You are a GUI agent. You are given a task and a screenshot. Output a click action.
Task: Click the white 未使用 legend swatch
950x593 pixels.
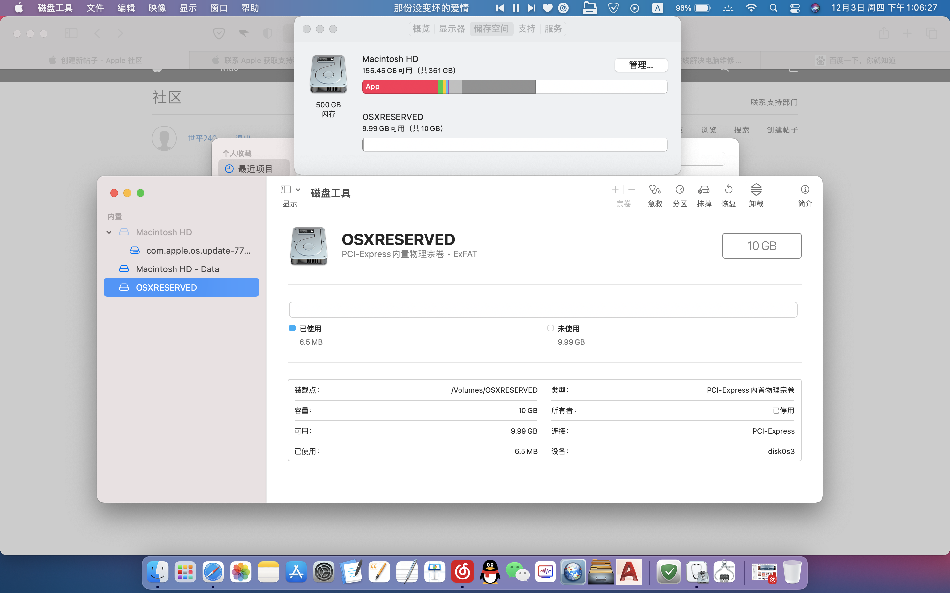click(x=550, y=328)
